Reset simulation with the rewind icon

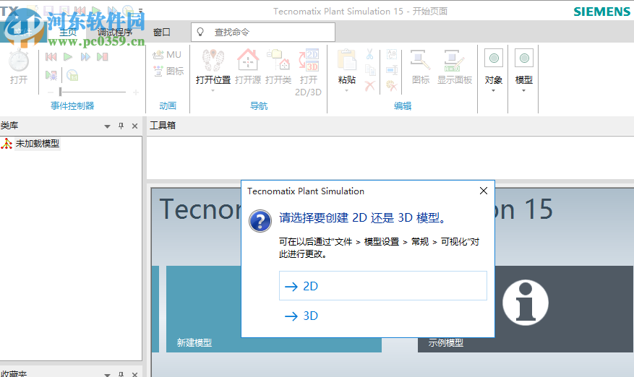pos(51,57)
